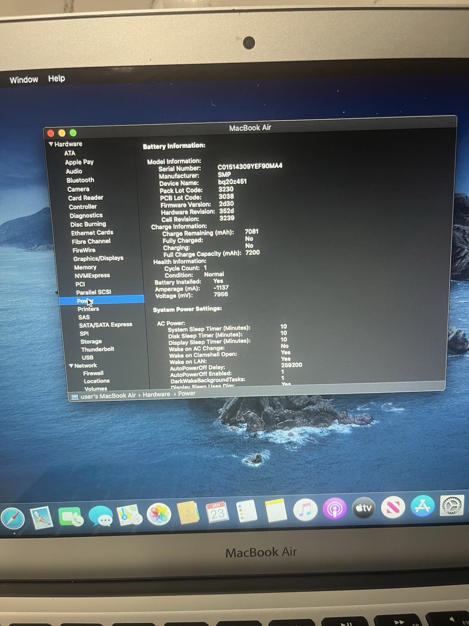Collapse the Hardware tree section
This screenshot has height=626, width=469.
[x=51, y=144]
